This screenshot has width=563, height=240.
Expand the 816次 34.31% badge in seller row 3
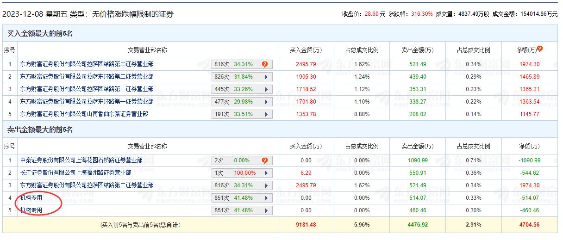(x=266, y=185)
